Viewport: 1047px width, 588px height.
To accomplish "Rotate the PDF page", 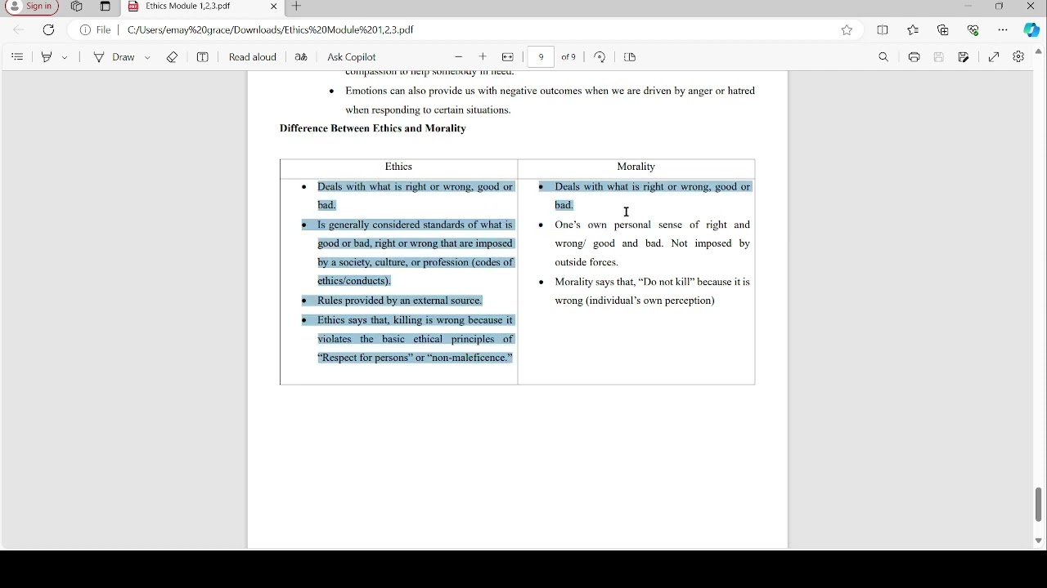I will [x=600, y=57].
